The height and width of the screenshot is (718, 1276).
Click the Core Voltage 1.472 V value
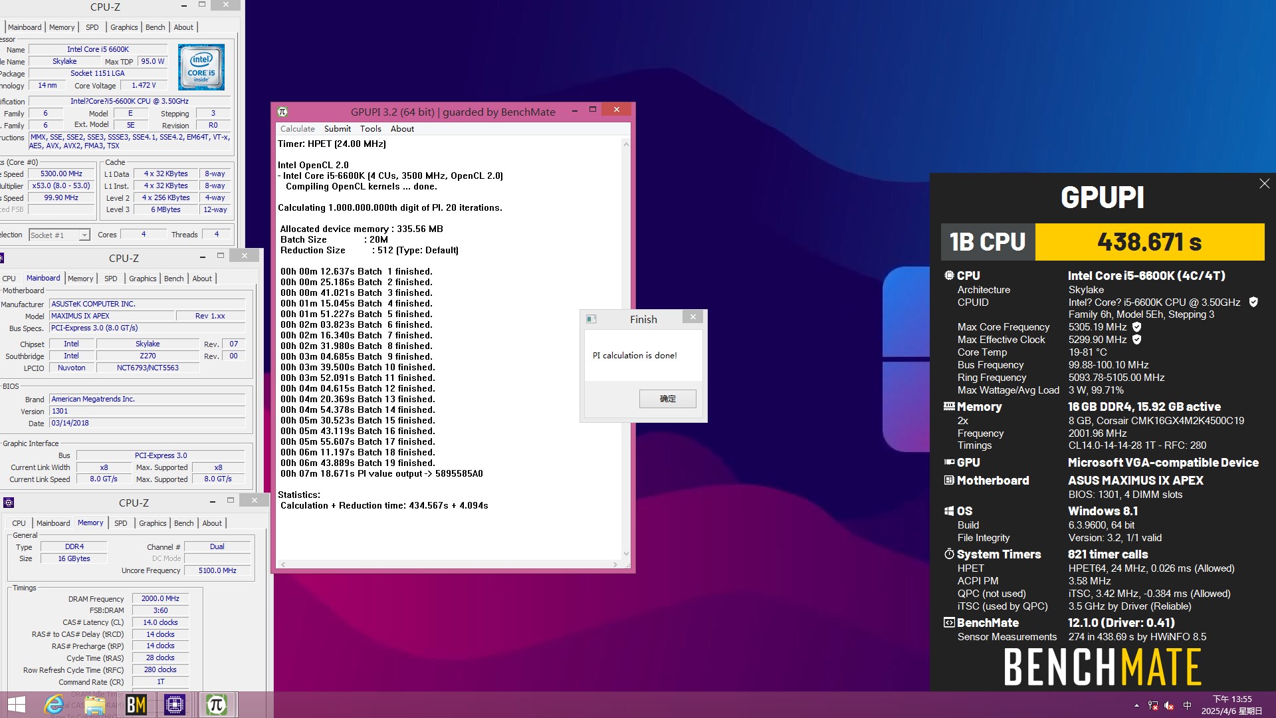[144, 85]
